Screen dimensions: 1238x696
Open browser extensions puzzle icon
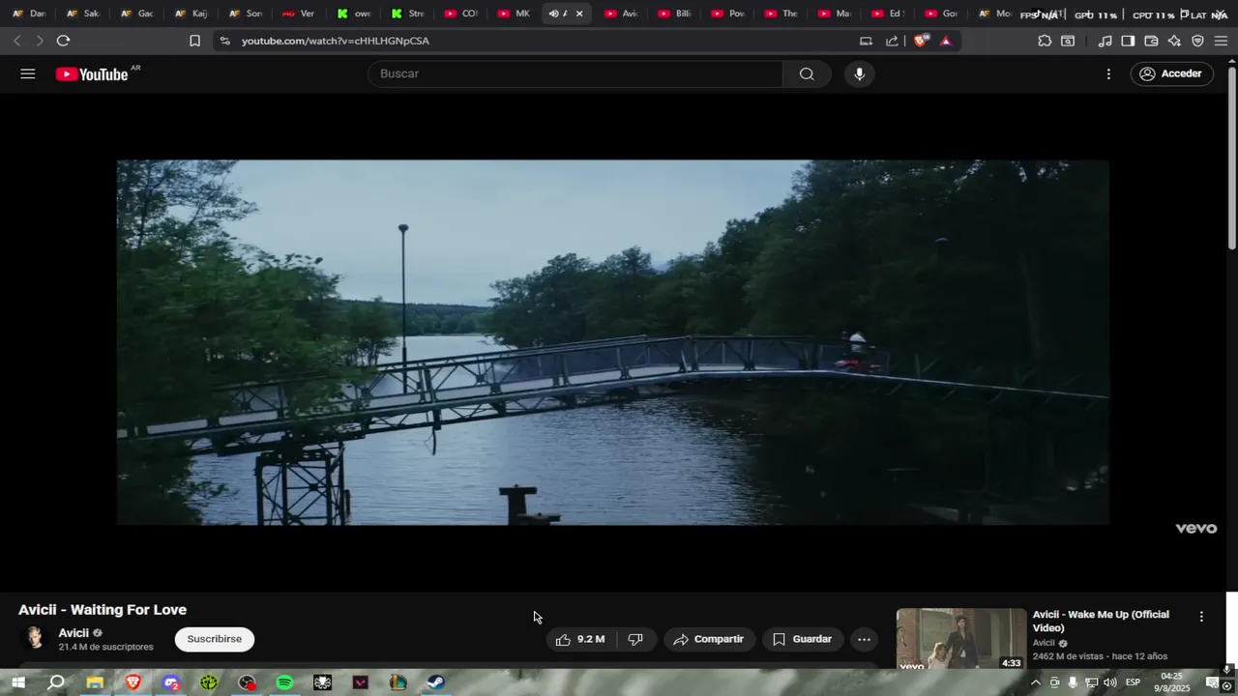(x=1045, y=41)
